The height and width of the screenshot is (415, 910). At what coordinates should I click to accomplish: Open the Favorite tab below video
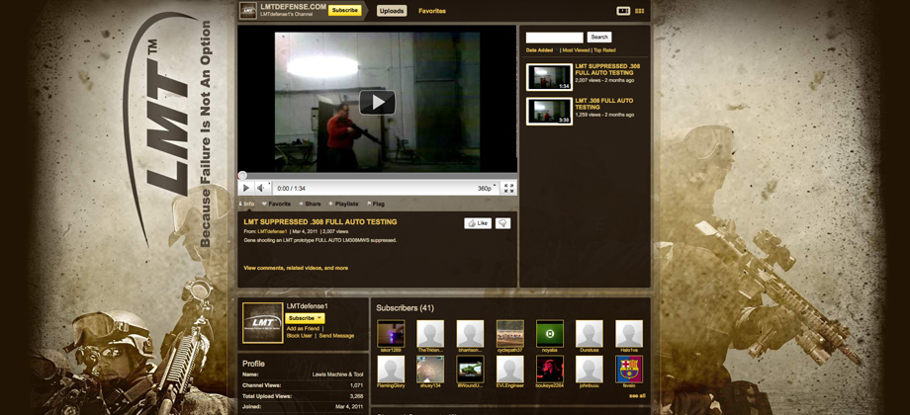point(276,204)
